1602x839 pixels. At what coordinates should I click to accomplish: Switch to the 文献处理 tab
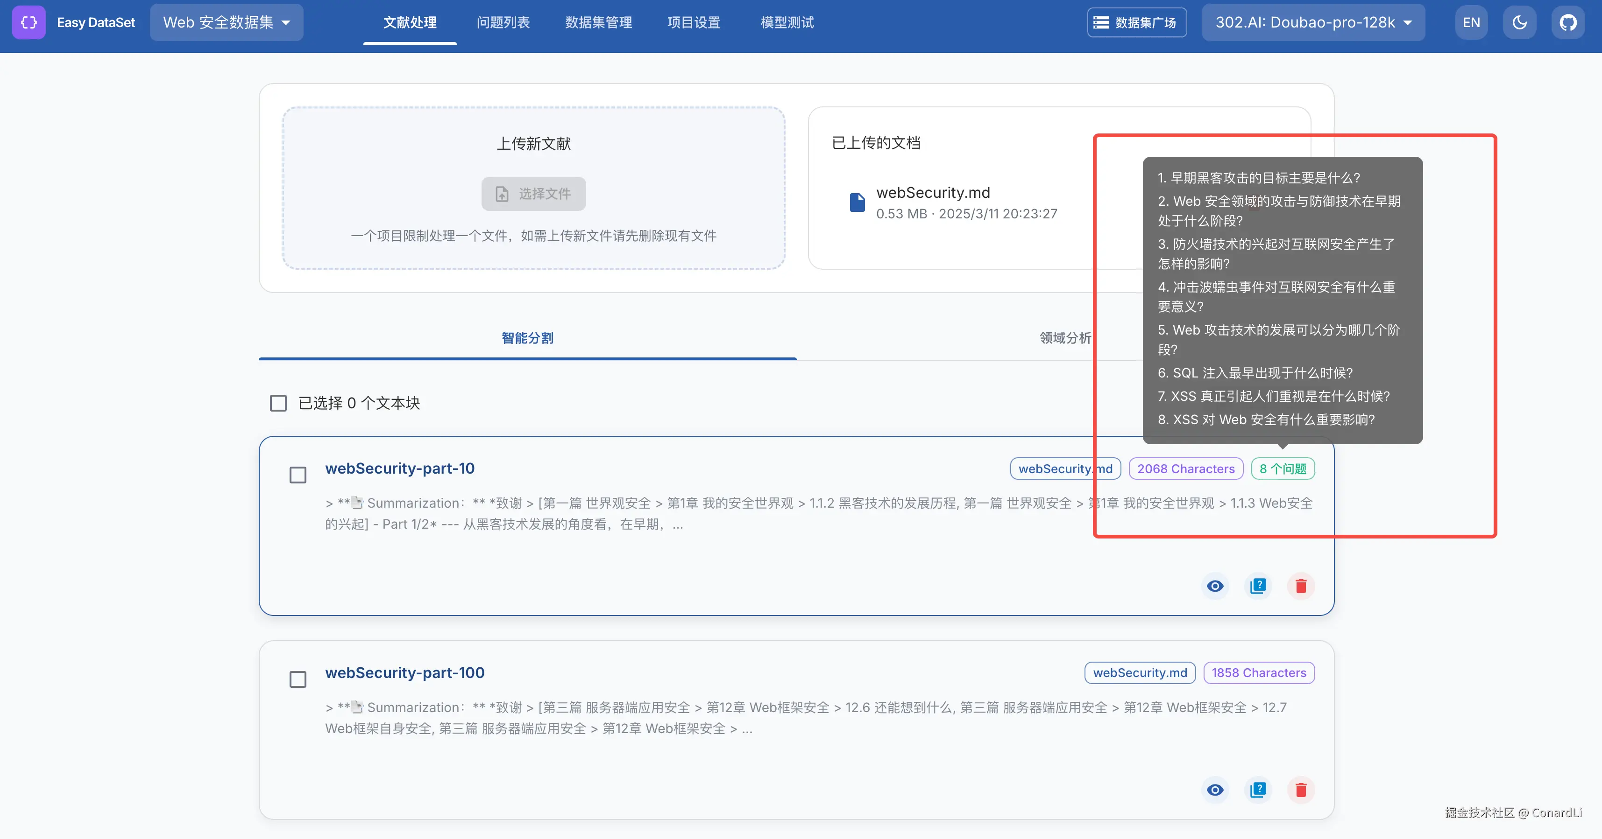(x=410, y=22)
